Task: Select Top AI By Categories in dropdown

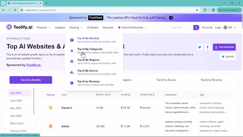Action: pos(94,51)
